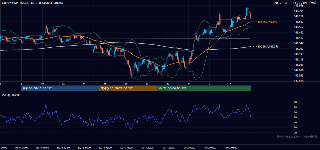Image resolution: width=320 pixels, height=150 pixels.
Task: Click the 10/11 20:00 date label
Action: tap(147, 147)
